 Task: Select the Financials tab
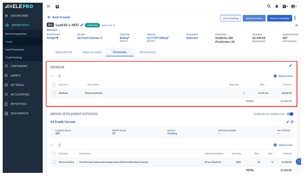(120, 52)
